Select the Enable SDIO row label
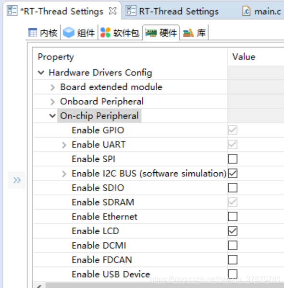 coord(98,188)
